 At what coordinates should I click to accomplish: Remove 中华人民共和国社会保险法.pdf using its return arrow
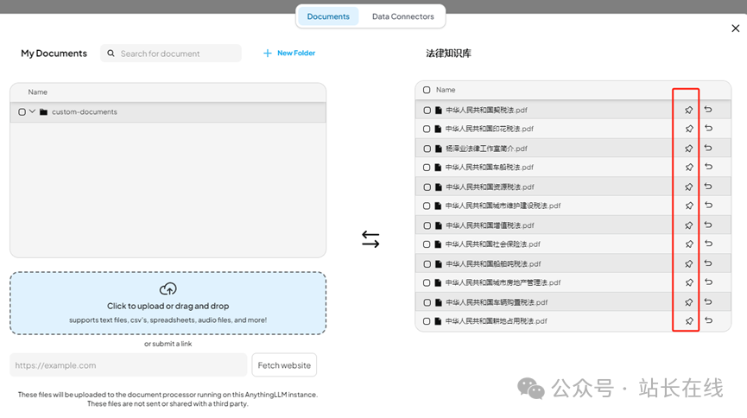708,244
